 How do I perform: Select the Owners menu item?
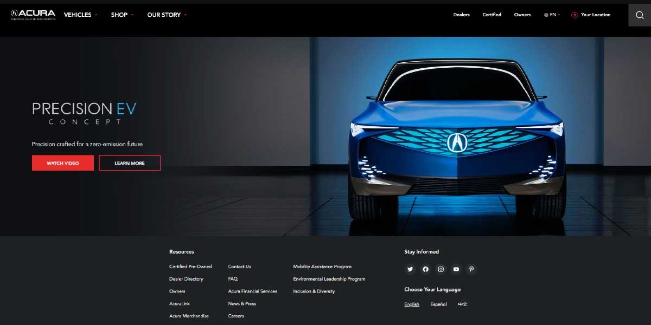tap(522, 15)
